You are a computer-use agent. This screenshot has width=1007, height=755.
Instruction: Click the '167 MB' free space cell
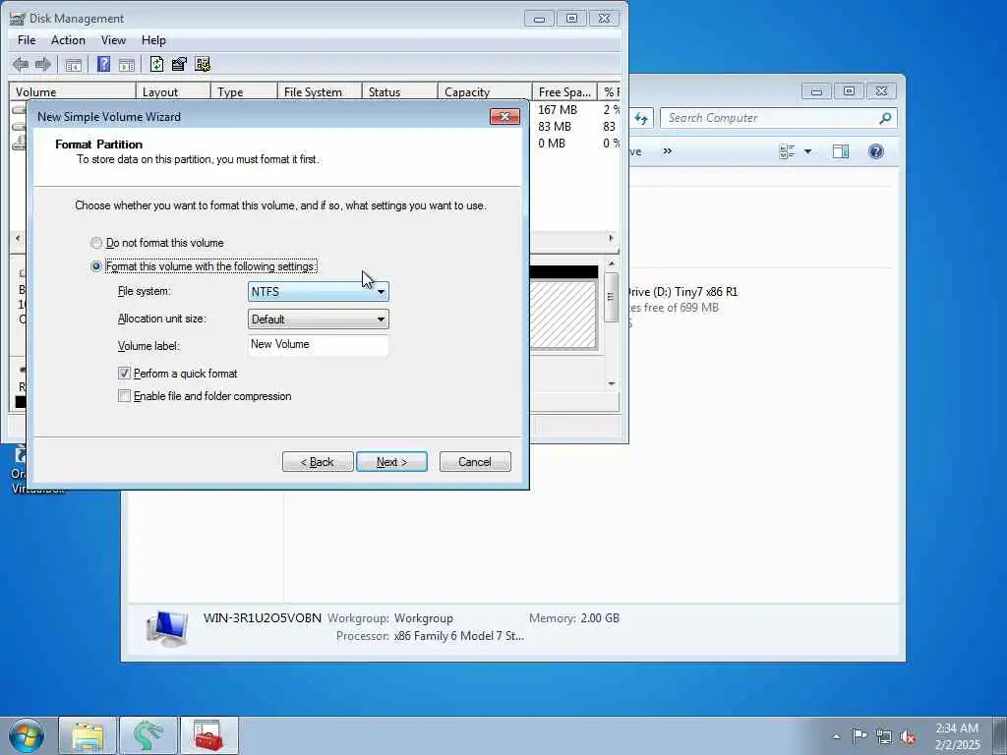(x=558, y=110)
